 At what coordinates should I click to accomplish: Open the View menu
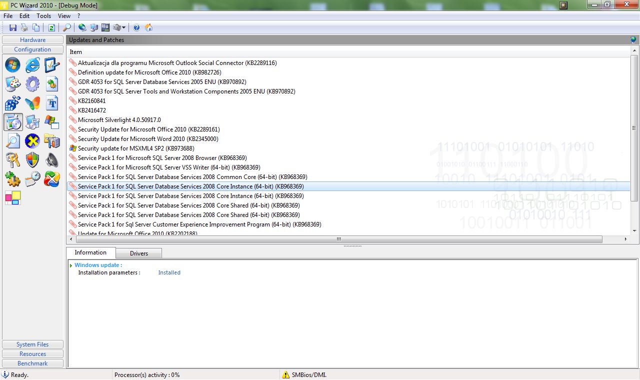pyautogui.click(x=64, y=16)
